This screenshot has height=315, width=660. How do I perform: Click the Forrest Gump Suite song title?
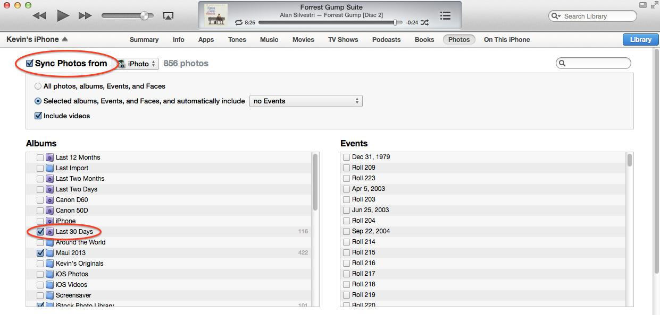click(x=331, y=7)
